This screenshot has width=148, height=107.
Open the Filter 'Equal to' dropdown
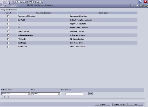[x=46, y=94]
